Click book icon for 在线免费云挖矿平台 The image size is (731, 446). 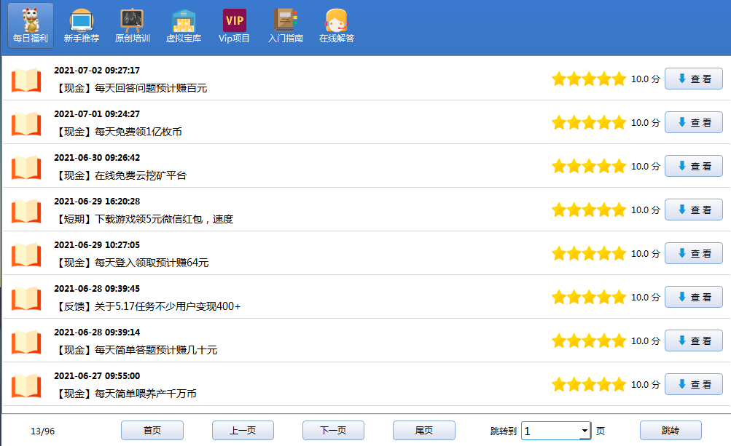tap(26, 167)
